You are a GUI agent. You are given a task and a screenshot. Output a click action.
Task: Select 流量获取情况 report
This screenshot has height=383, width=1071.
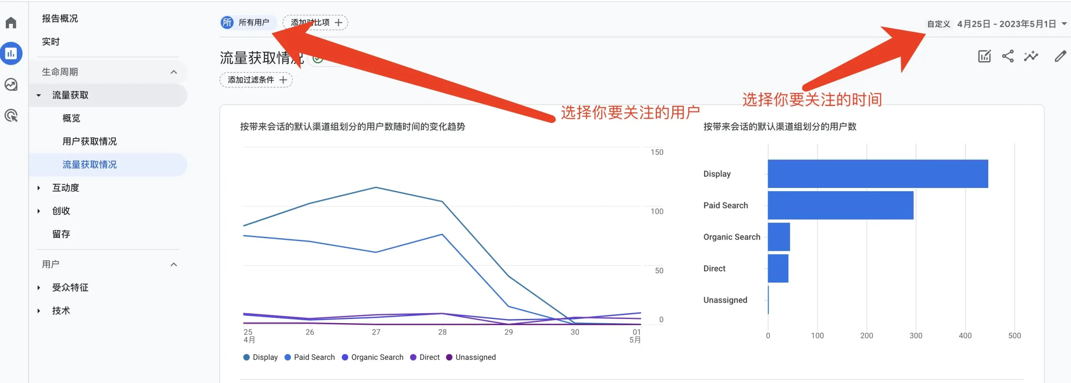pos(108,165)
